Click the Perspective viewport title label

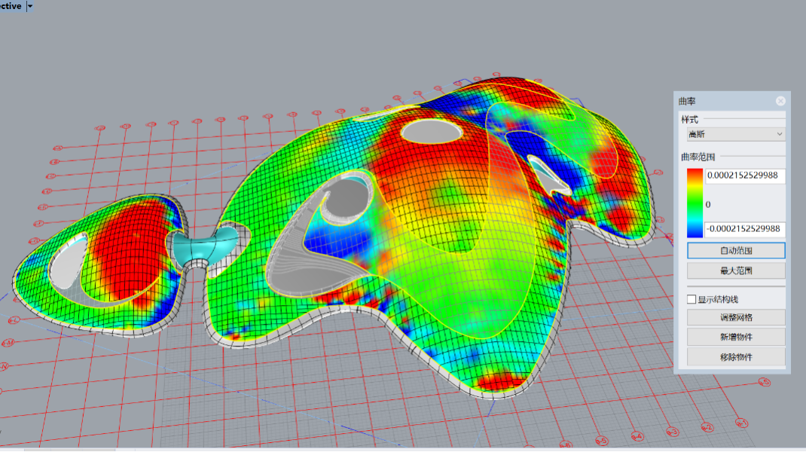click(11, 6)
